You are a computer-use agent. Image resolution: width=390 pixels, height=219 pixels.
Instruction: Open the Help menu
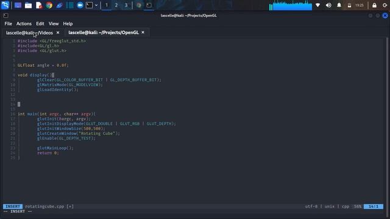pyautogui.click(x=68, y=24)
